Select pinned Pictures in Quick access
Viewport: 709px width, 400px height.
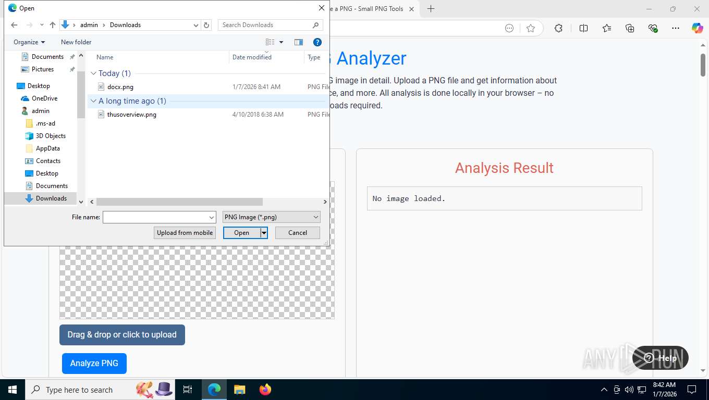click(43, 69)
